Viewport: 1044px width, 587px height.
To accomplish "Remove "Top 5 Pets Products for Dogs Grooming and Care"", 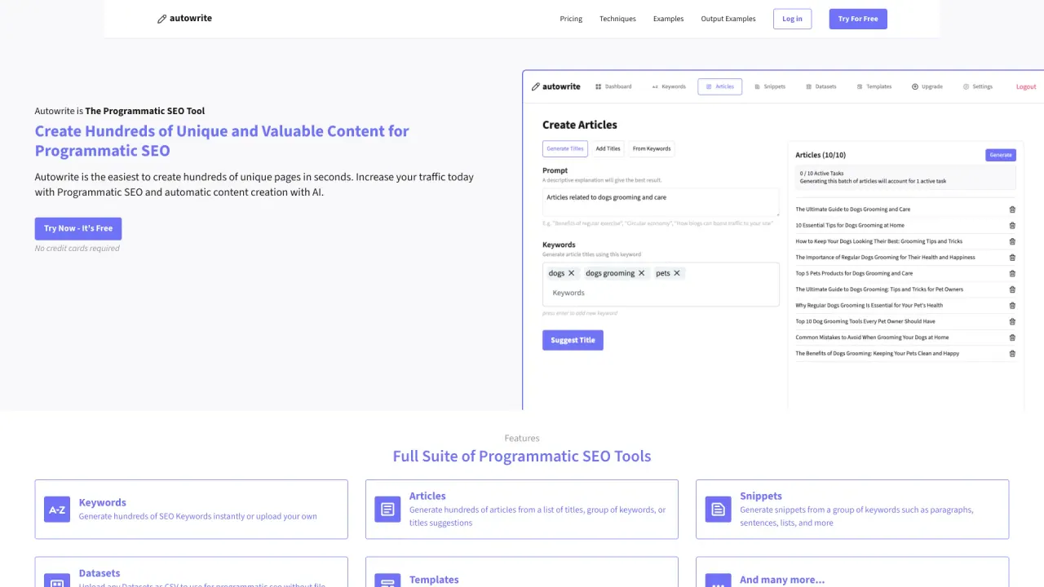I will pos(1012,274).
